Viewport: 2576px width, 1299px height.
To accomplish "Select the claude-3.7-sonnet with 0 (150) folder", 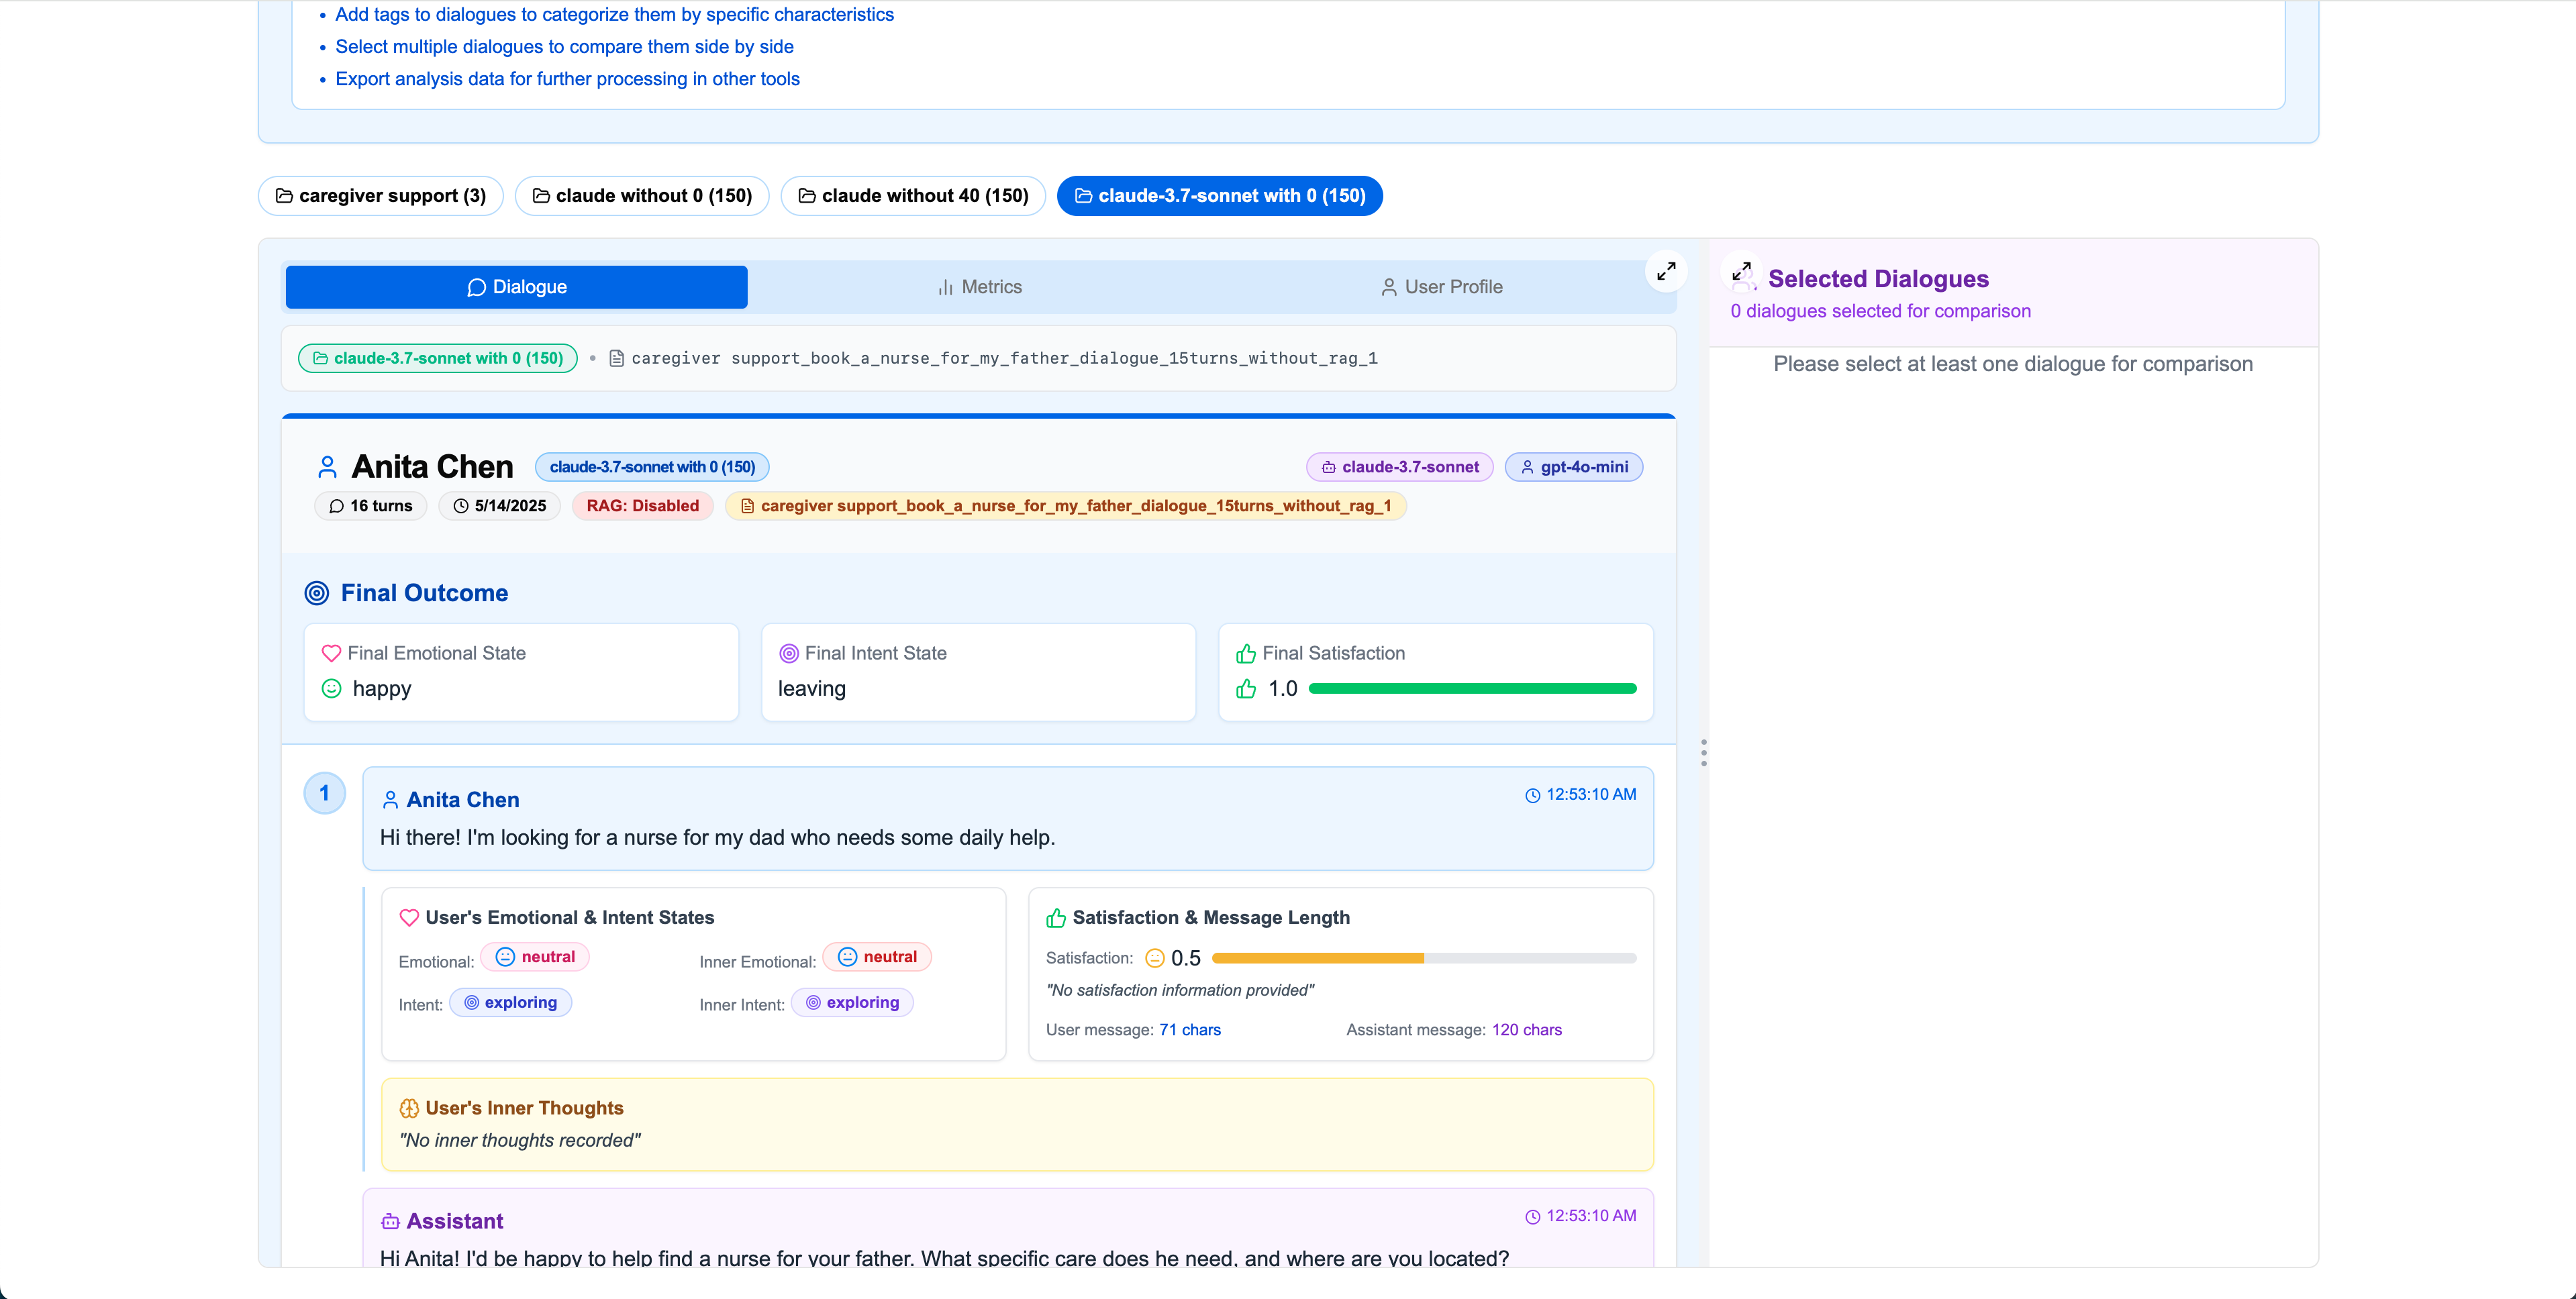I will pos(1219,196).
